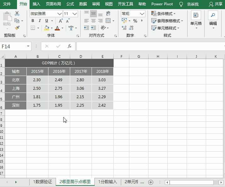Screen dimensions: 225x187
Task: Align text left
Action: [87, 21]
